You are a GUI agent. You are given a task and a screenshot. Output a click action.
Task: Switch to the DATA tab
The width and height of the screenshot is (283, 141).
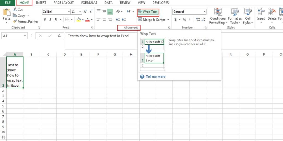click(x=108, y=3)
